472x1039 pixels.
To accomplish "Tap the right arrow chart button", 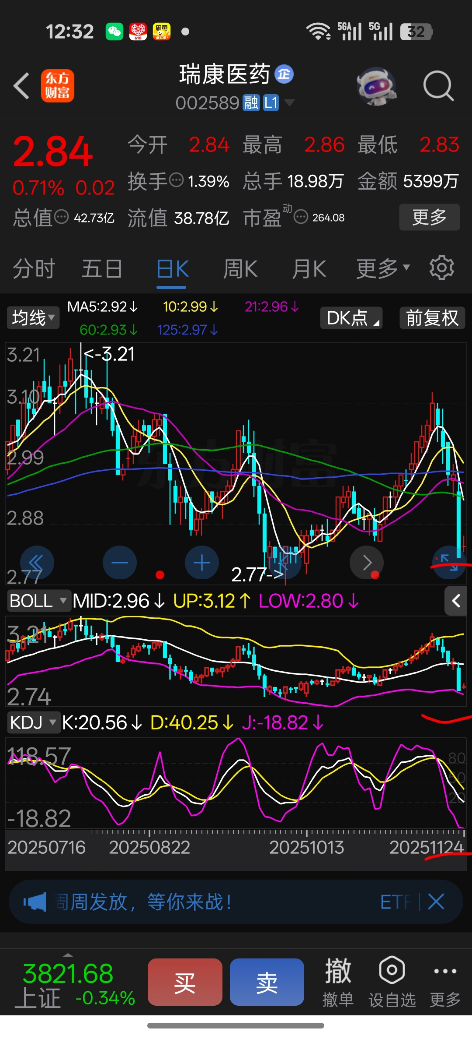I will click(x=367, y=563).
